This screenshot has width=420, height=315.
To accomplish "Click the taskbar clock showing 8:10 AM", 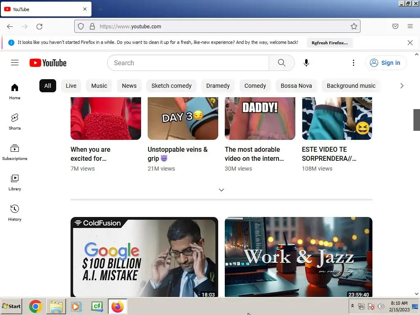I will [x=399, y=306].
